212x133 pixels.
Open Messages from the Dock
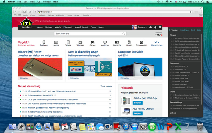(x=100, y=127)
